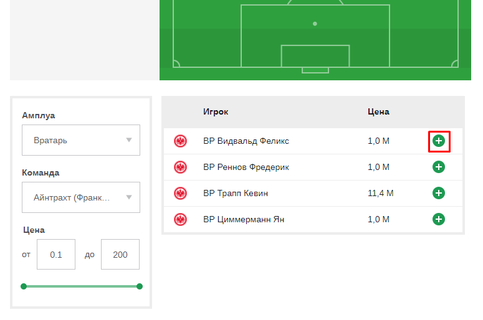Image resolution: width=483 pixels, height=320 pixels.
Task: Add Трапп Кевин using green plus
Action: (x=439, y=193)
